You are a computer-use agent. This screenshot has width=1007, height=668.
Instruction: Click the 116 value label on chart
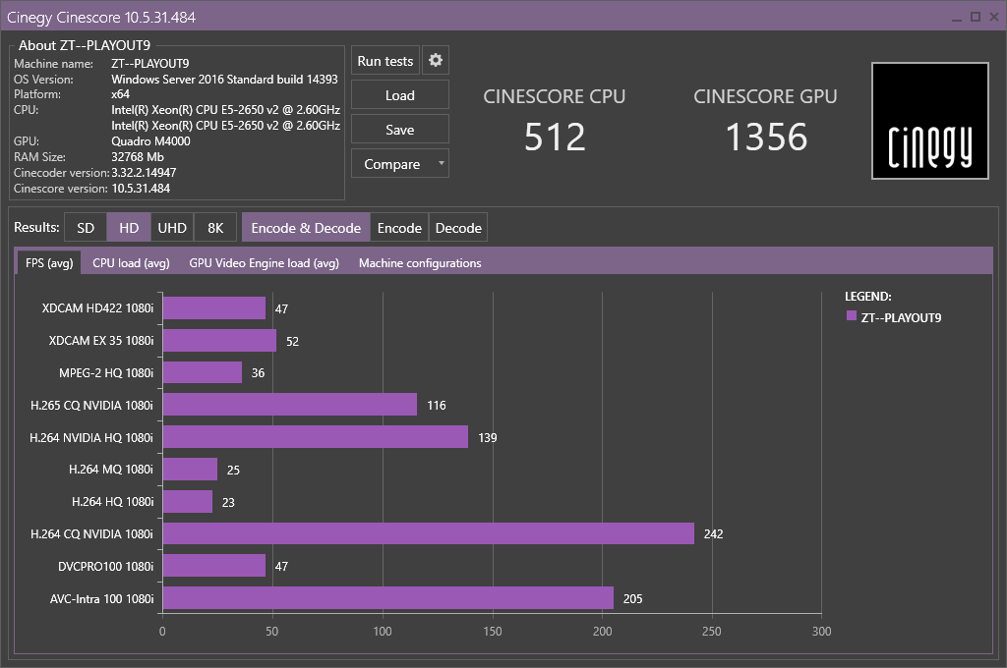pyautogui.click(x=437, y=406)
